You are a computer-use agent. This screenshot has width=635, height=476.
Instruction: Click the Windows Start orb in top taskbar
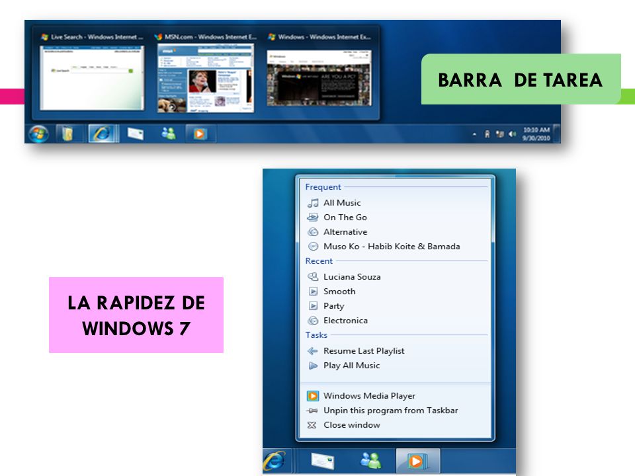pos(39,134)
